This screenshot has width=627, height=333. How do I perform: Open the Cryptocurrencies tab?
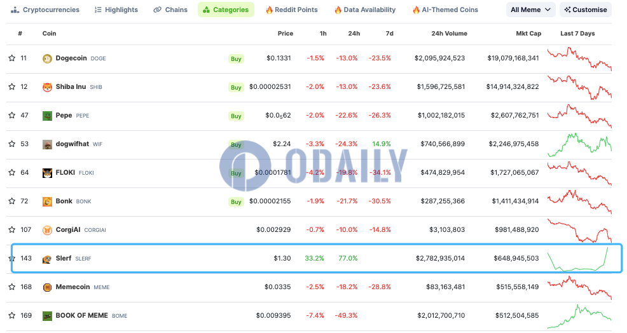tap(45, 10)
